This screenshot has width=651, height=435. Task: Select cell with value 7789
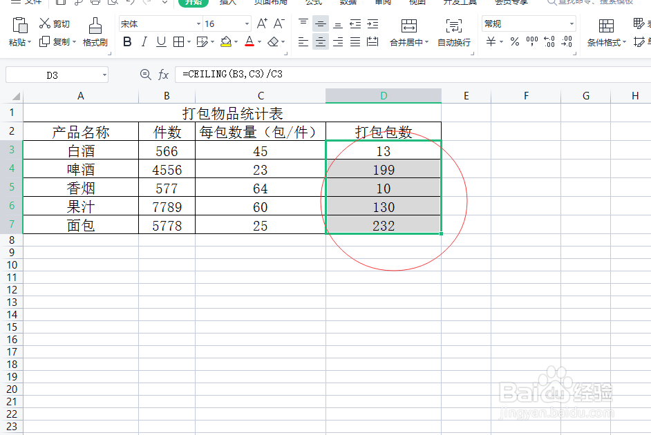167,206
